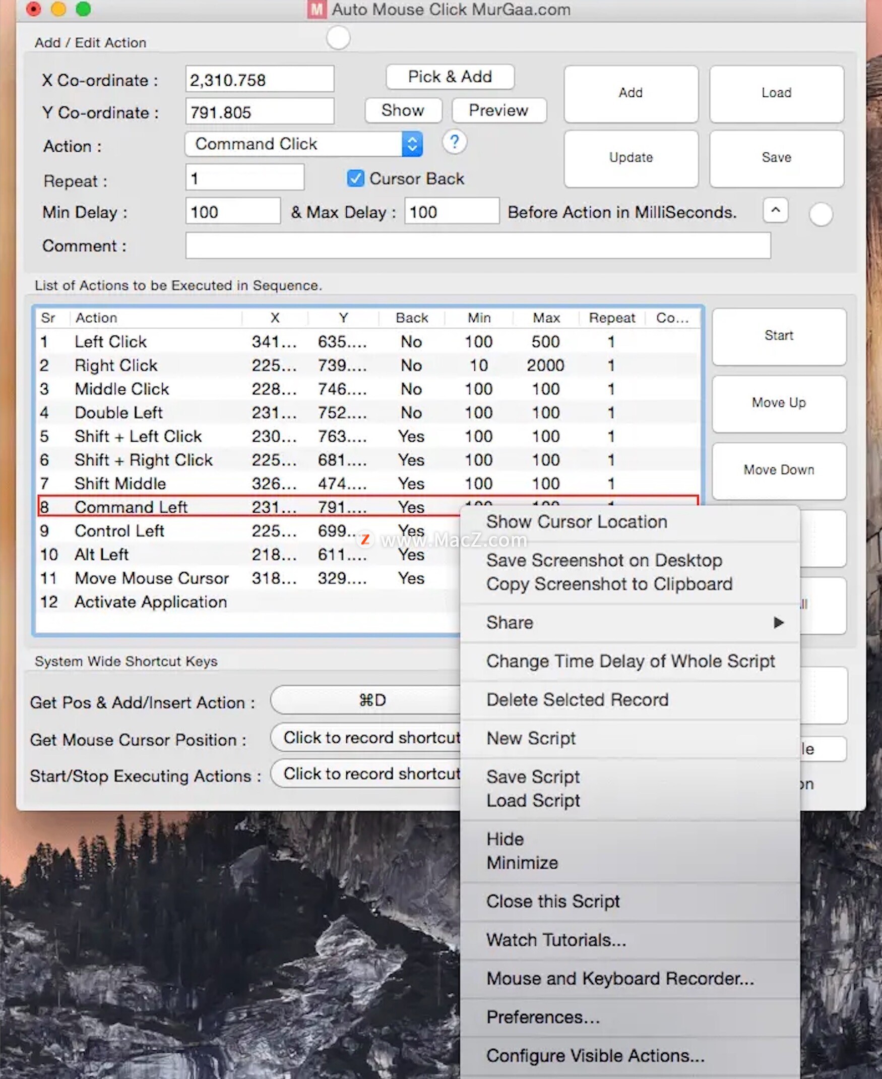Viewport: 882px width, 1079px height.
Task: Focus the Max Delay input field
Action: click(452, 211)
